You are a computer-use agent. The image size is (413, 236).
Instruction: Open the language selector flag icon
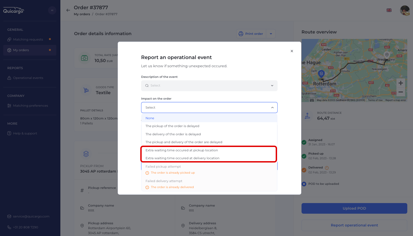point(389,10)
